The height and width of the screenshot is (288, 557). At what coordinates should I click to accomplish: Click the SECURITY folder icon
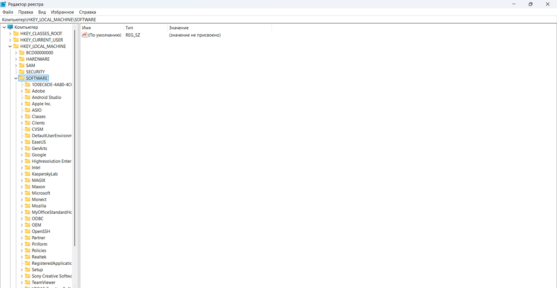click(x=21, y=72)
